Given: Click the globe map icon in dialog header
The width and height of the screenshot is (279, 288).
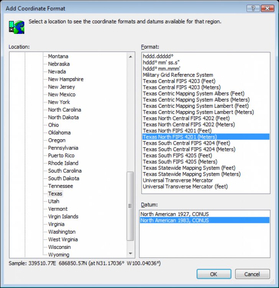Looking at the screenshot, I should (16, 27).
